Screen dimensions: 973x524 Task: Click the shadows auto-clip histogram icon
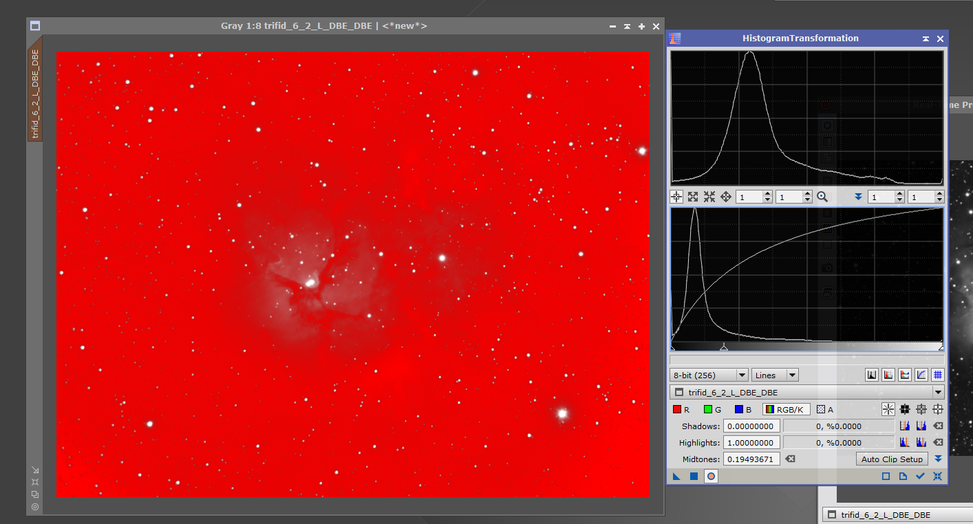[905, 426]
